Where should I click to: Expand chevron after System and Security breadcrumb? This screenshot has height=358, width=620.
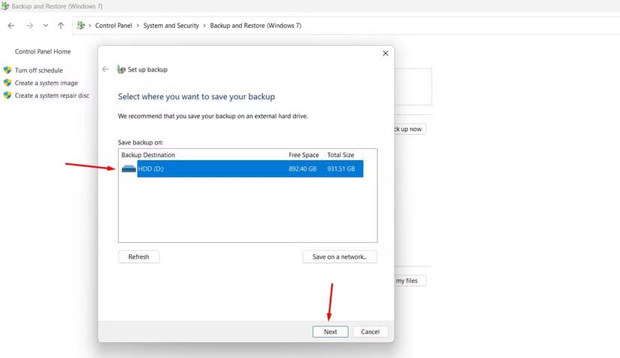pyautogui.click(x=204, y=26)
